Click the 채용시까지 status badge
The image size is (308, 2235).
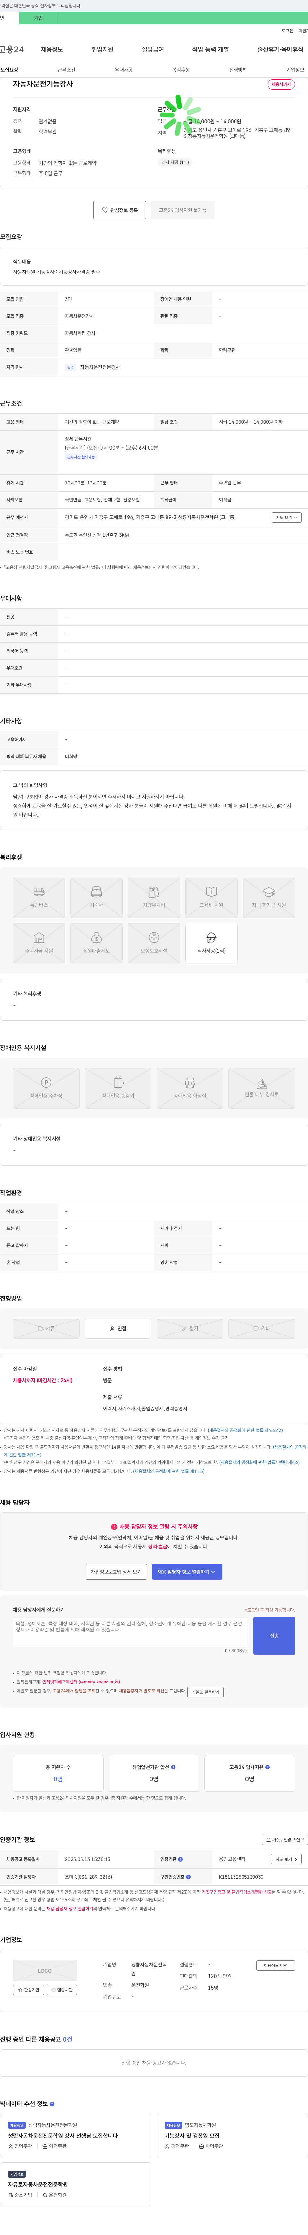(x=281, y=84)
